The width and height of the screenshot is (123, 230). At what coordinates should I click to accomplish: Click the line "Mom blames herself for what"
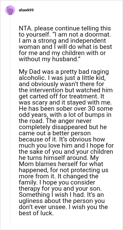pyautogui.click(x=61, y=164)
